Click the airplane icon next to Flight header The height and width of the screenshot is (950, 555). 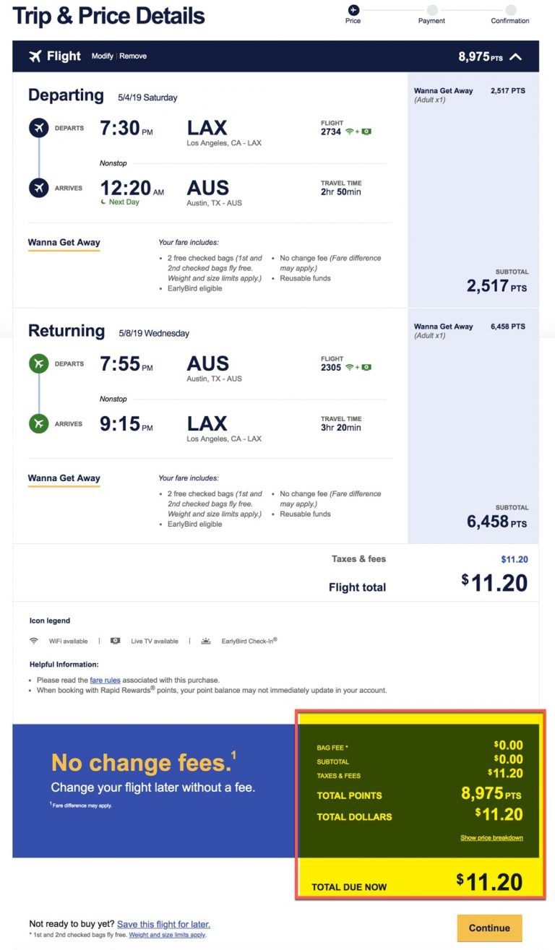tap(37, 56)
